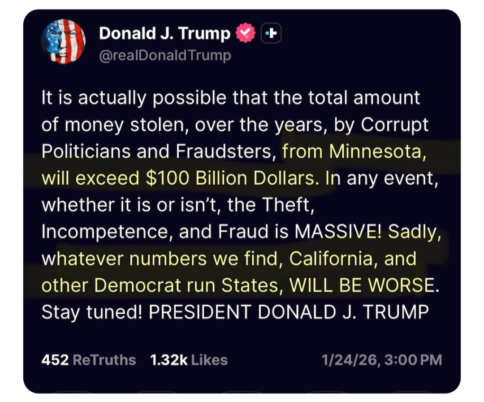Click the red verified checkmark badge
The height and width of the screenshot is (402, 484).
(x=246, y=34)
